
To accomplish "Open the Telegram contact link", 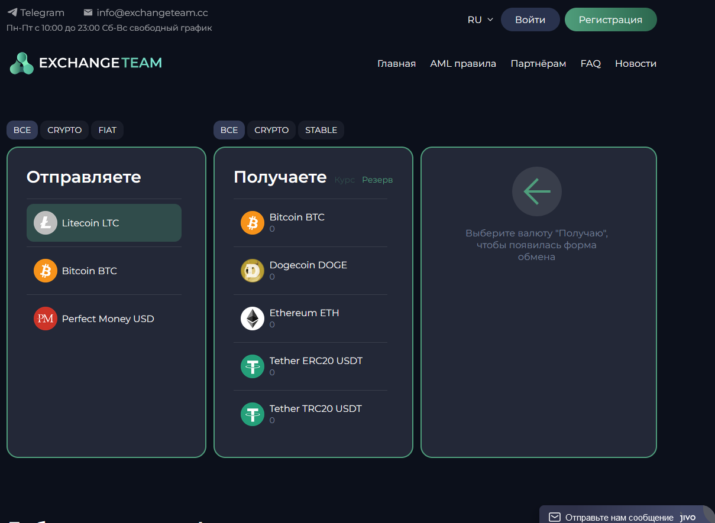I will point(35,12).
